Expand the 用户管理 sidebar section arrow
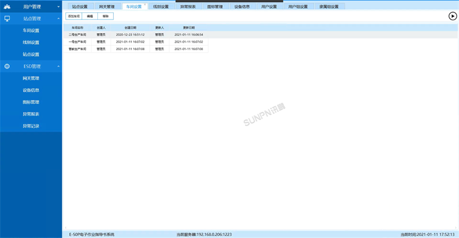This screenshot has height=238, width=459. [59, 7]
